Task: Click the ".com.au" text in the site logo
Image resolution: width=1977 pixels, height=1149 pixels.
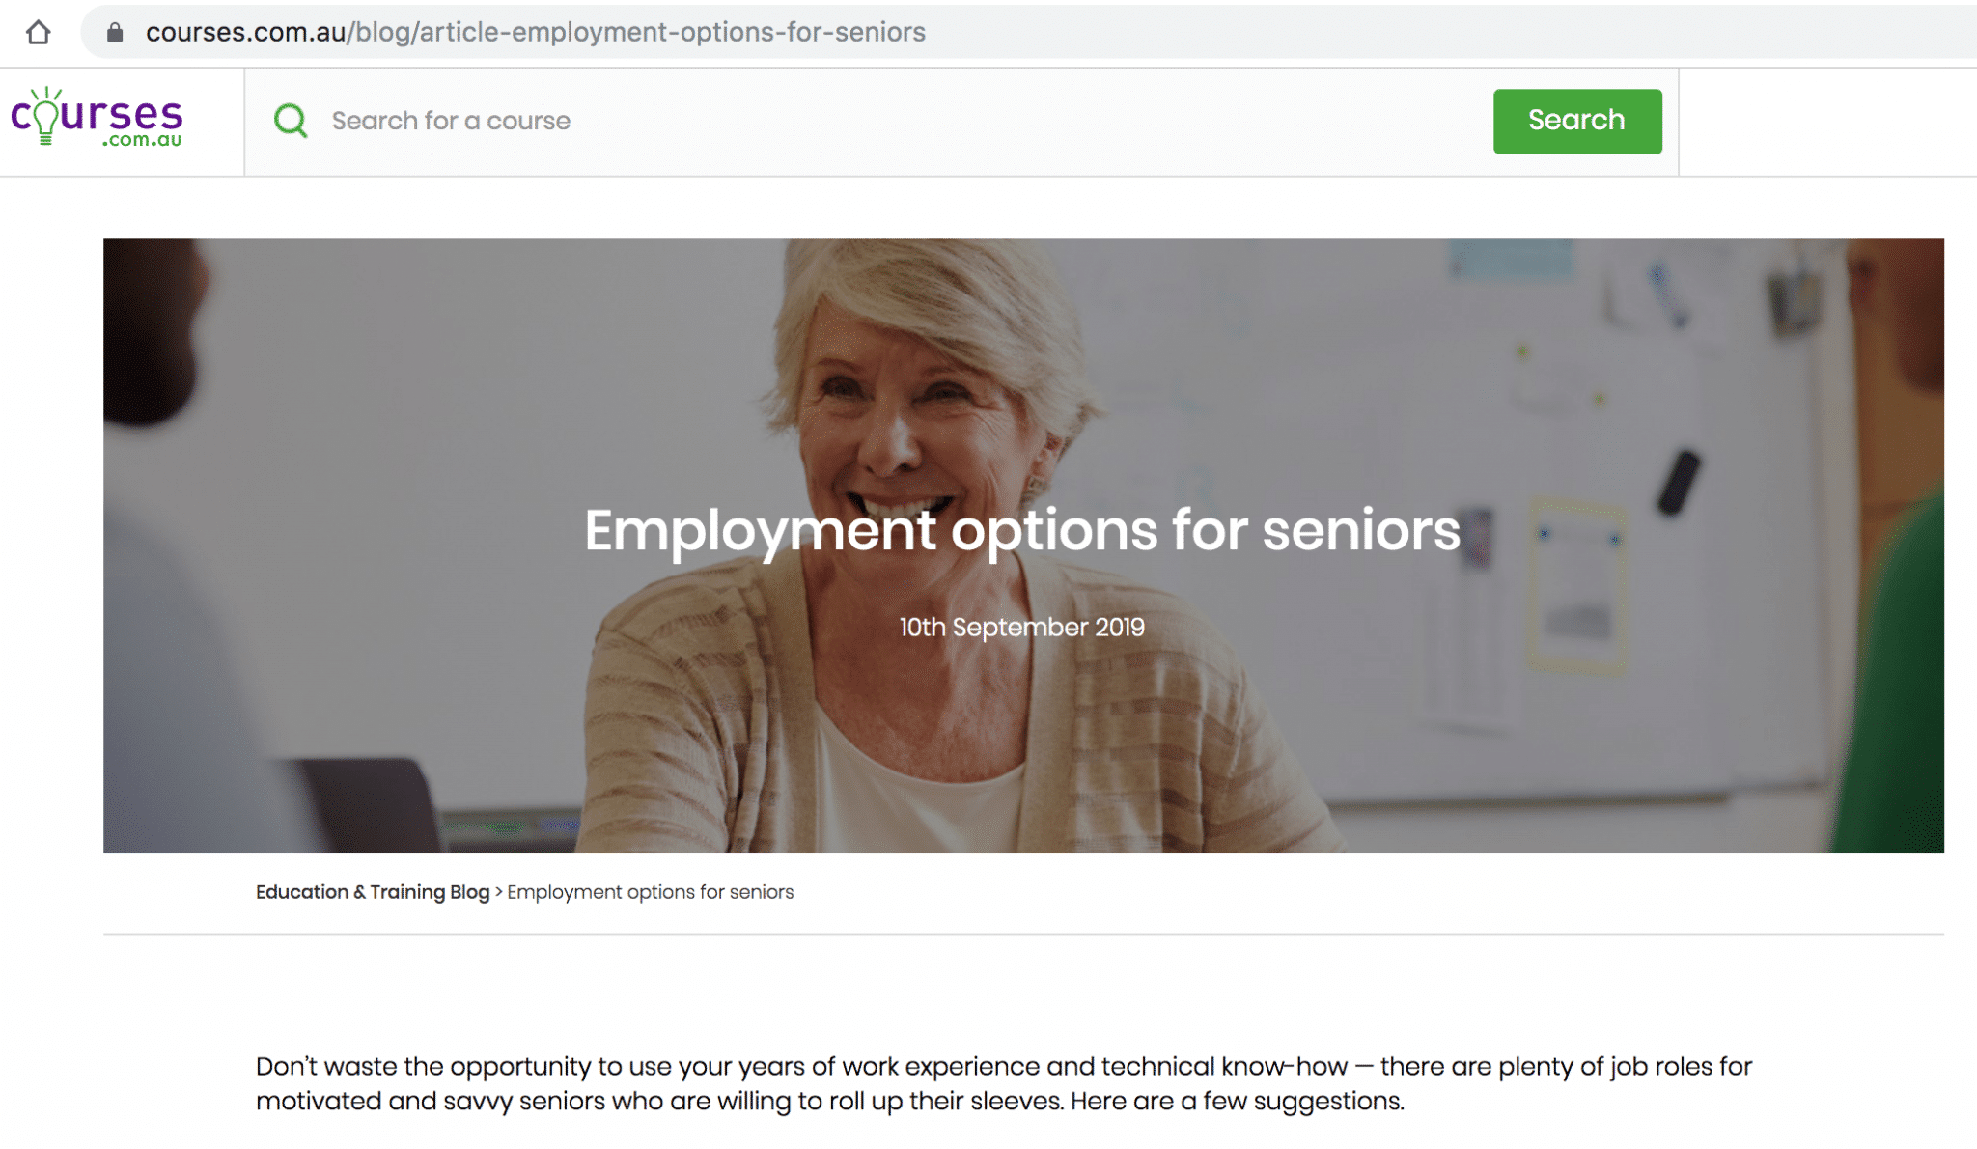Action: 142,140
